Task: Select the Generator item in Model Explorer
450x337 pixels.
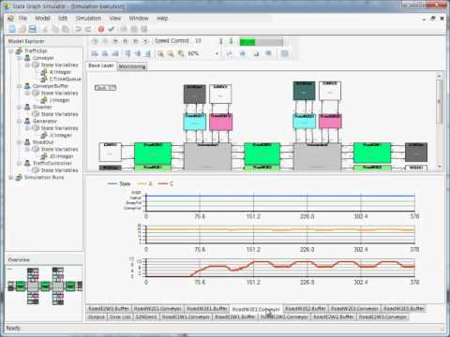Action: [x=45, y=121]
